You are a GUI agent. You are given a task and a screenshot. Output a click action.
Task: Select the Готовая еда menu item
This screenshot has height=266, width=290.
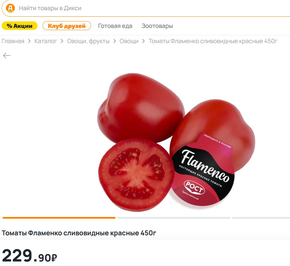[115, 26]
